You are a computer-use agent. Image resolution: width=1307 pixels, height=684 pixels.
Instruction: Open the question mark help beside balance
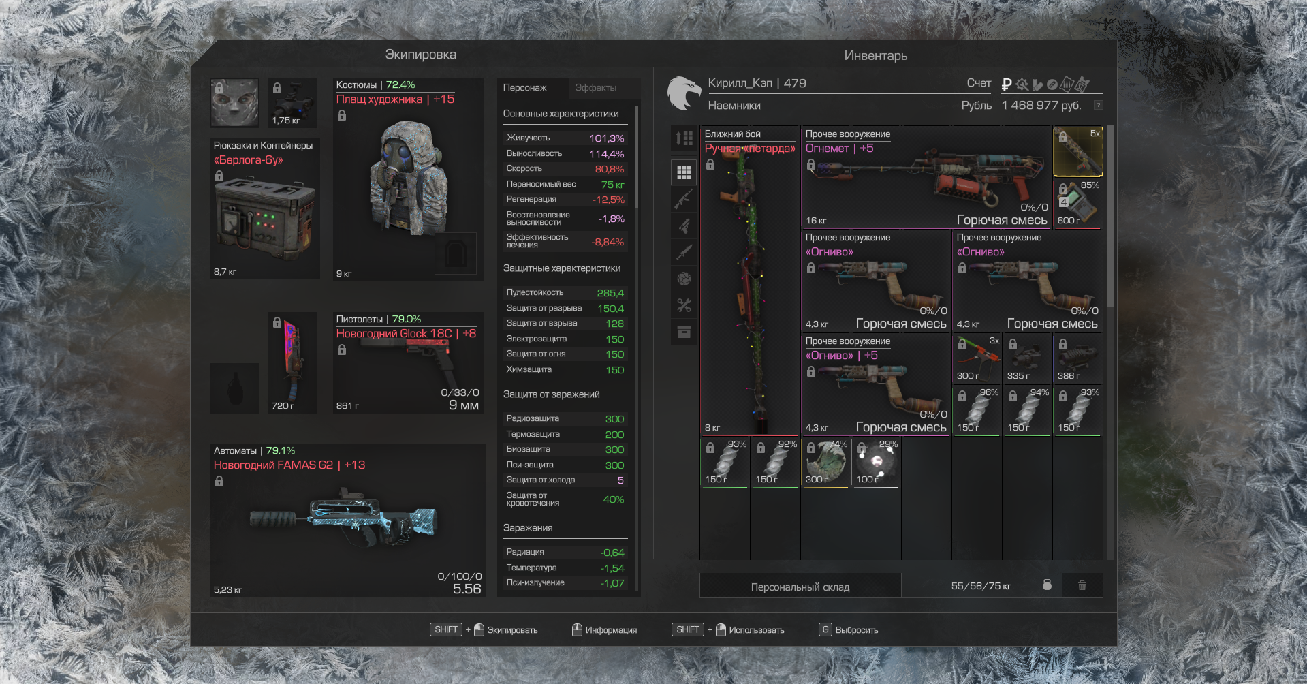pyautogui.click(x=1098, y=105)
